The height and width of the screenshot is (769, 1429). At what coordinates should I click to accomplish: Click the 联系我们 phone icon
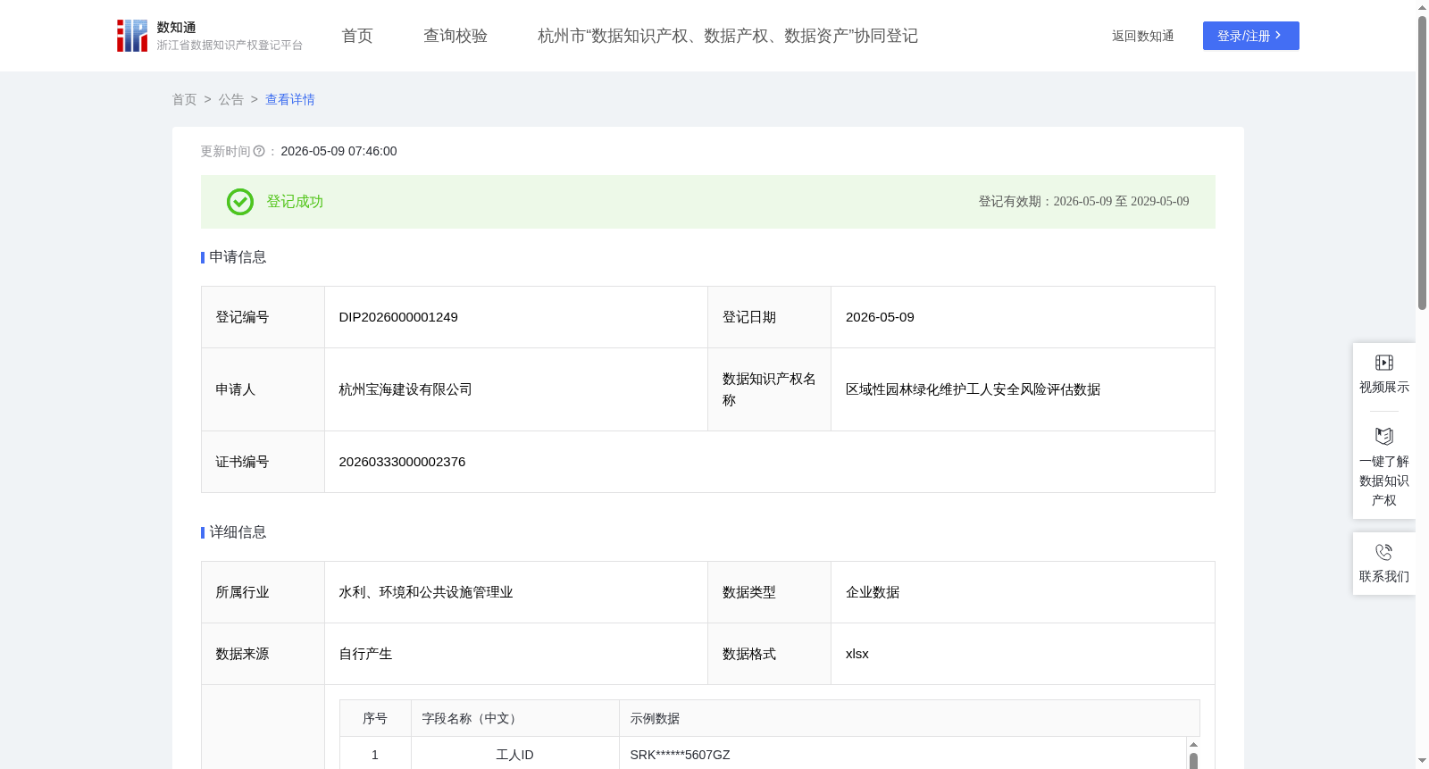[x=1383, y=552]
